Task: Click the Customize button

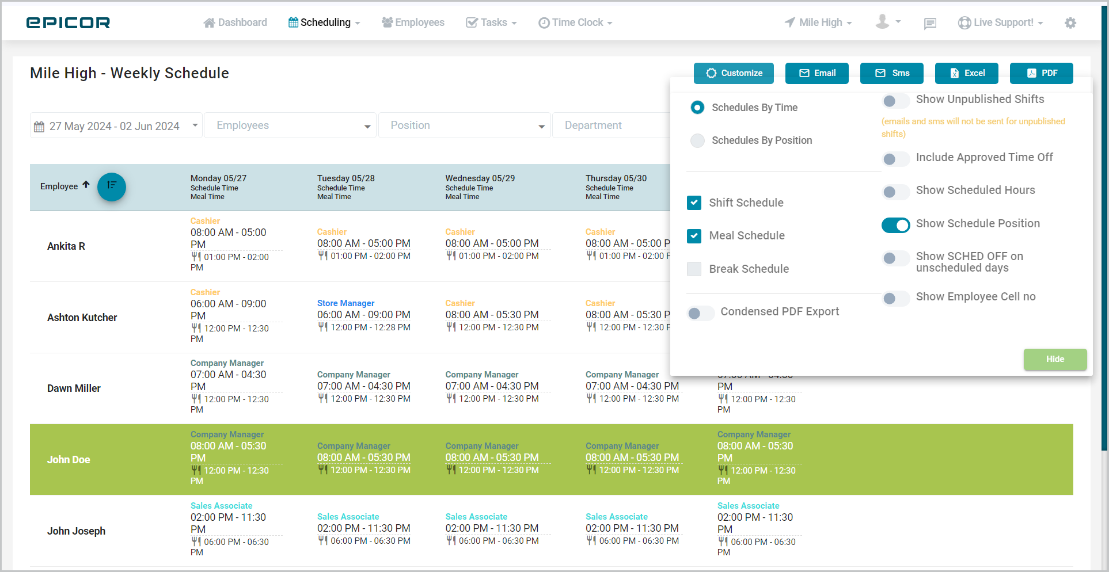Action: (x=734, y=73)
